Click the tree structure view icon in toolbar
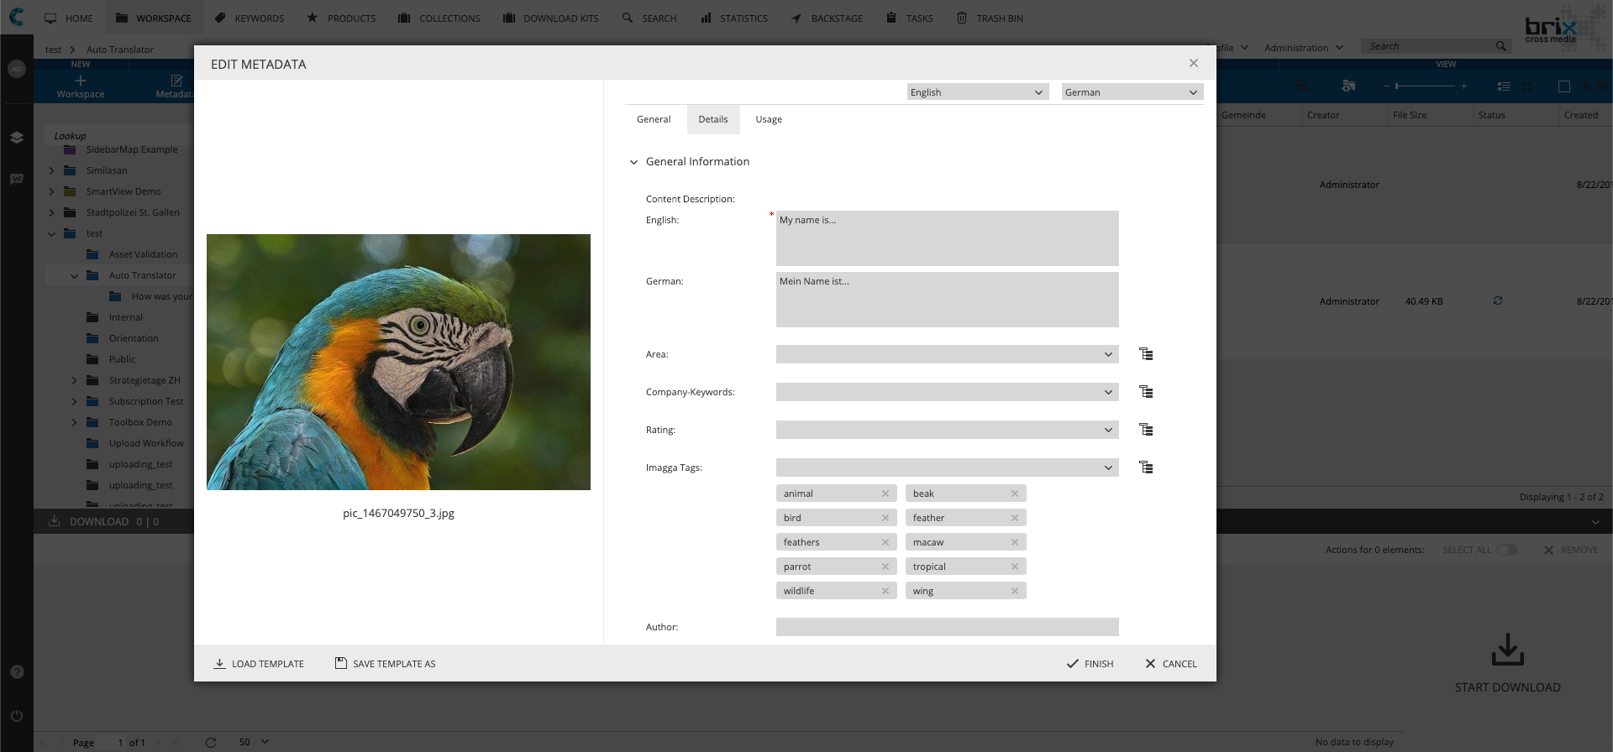The height and width of the screenshot is (752, 1613). point(1303,86)
